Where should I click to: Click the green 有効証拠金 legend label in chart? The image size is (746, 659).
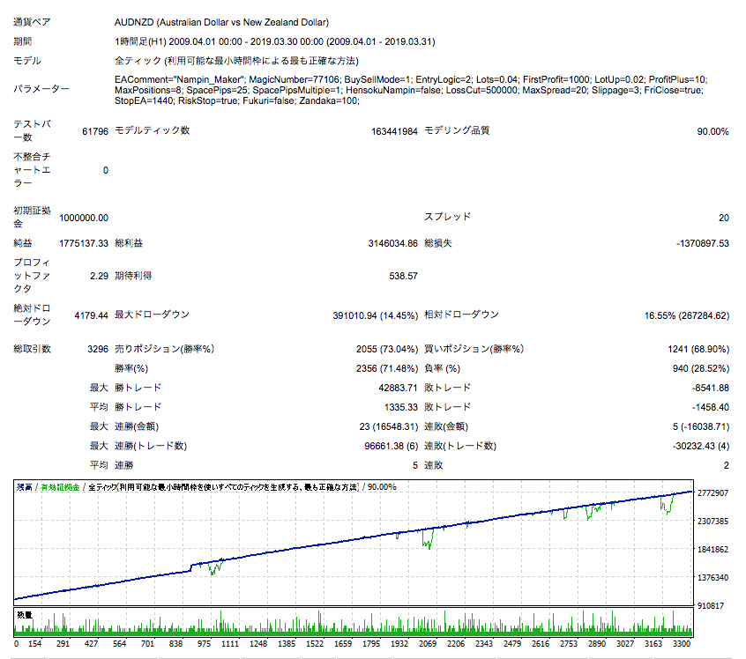click(x=60, y=487)
